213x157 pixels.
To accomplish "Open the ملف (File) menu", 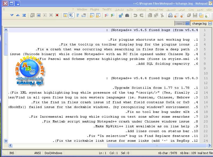I will [x=209, y=9].
